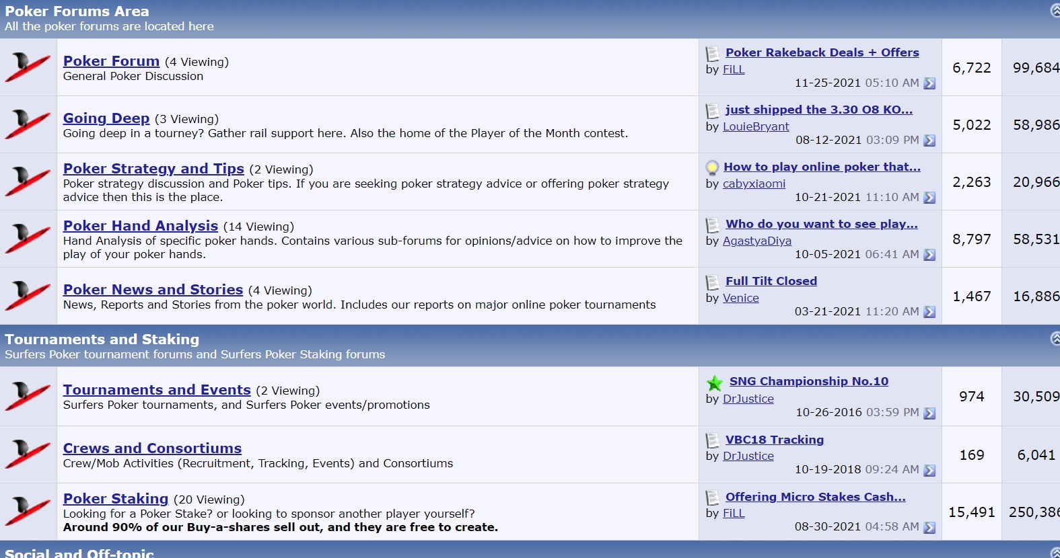This screenshot has height=558, width=1060.
Task: Click the status icon next to Poker Staking
Action: pyautogui.click(x=28, y=511)
